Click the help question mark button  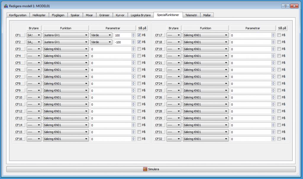point(286,6)
